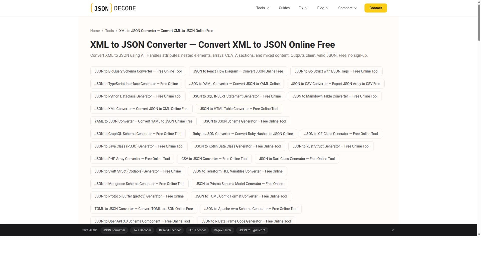This screenshot has height=270, width=481.
Task: Choose JSON to Prisma Schema Model Generator
Action: click(x=239, y=184)
